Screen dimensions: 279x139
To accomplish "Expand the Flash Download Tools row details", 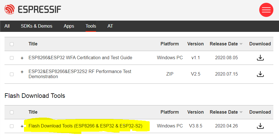I will tap(22, 126).
